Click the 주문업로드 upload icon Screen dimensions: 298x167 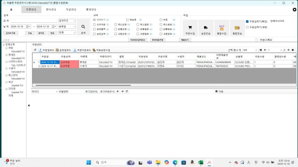[x=41, y=50]
